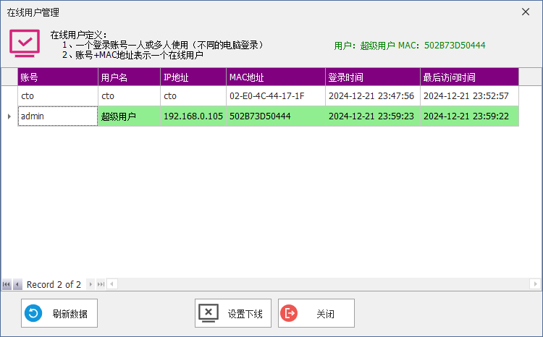This screenshot has width=543, height=337.
Task: Click MAC cell 02-E0-4C-44-17-1F
Action: [276, 96]
